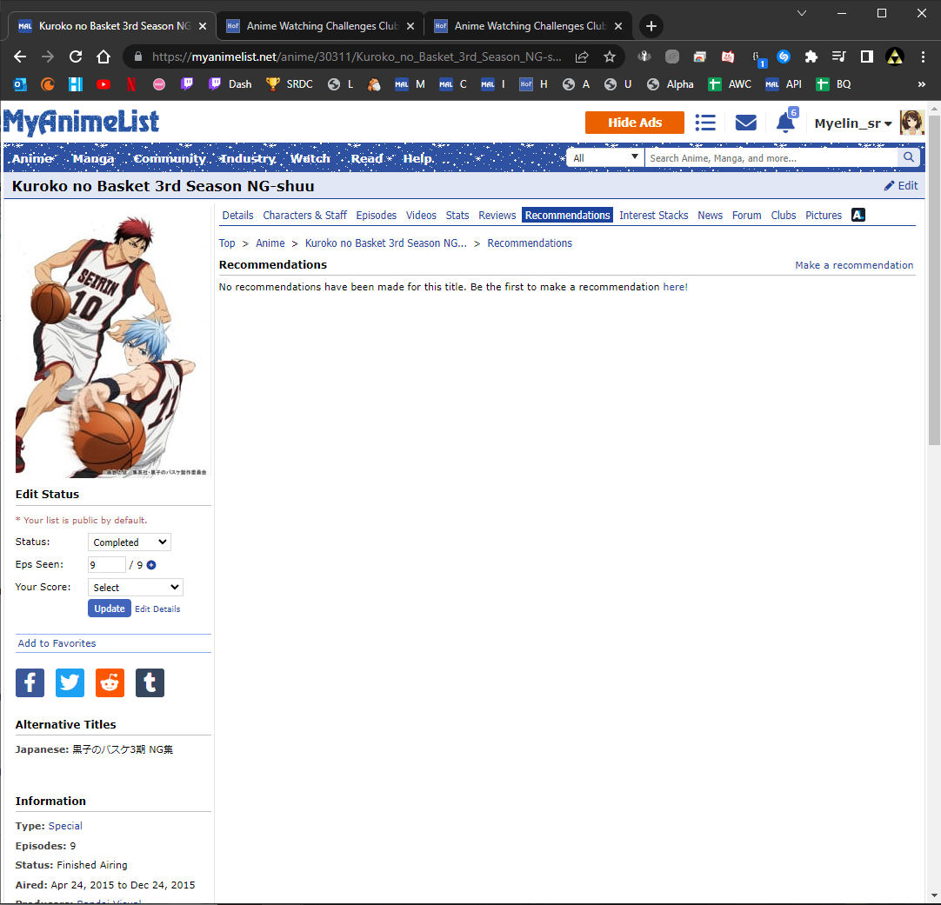Open the SRDC trophy bookmark
Viewport: 941px width, 905px height.
(x=290, y=84)
